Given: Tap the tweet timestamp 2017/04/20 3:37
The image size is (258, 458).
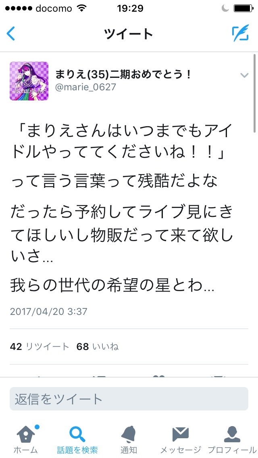Looking at the screenshot, I should (48, 311).
